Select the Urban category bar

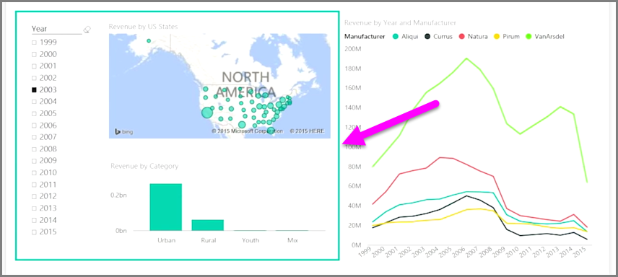click(x=165, y=207)
